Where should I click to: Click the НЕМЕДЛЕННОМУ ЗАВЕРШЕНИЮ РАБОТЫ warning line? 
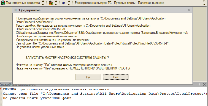tap(73, 68)
